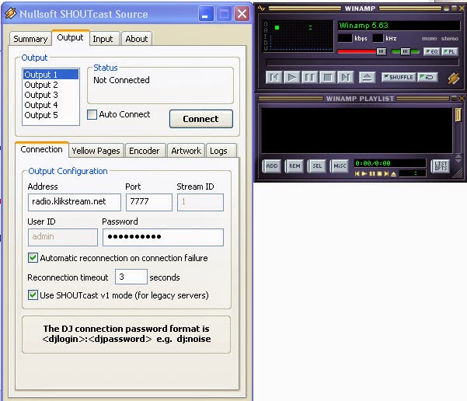Screen dimensions: 467x401
Task: Click playlist time display 0:00/0:00
Action: (389, 163)
